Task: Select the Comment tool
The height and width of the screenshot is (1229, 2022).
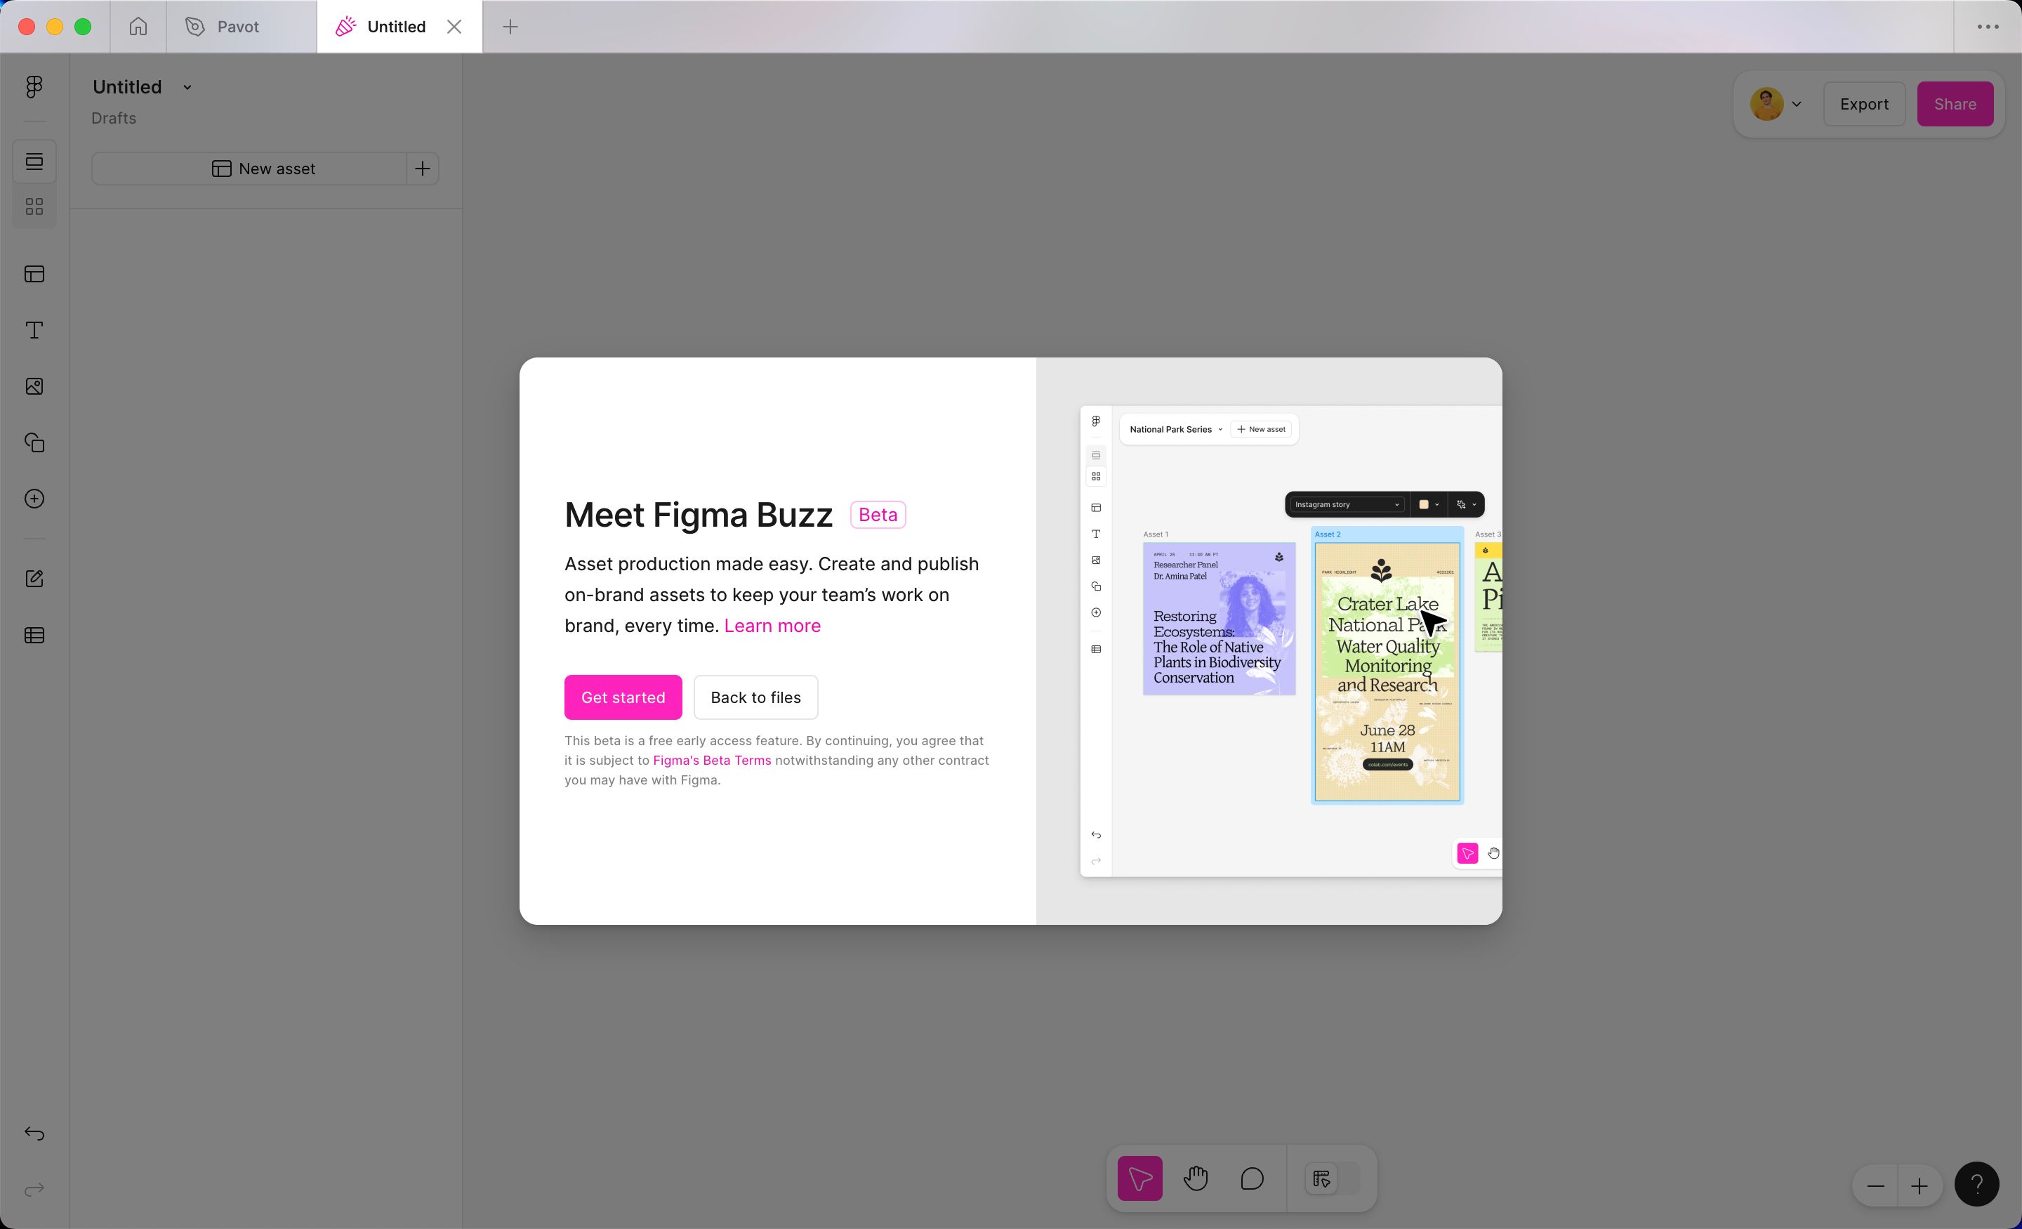Action: [x=1251, y=1179]
